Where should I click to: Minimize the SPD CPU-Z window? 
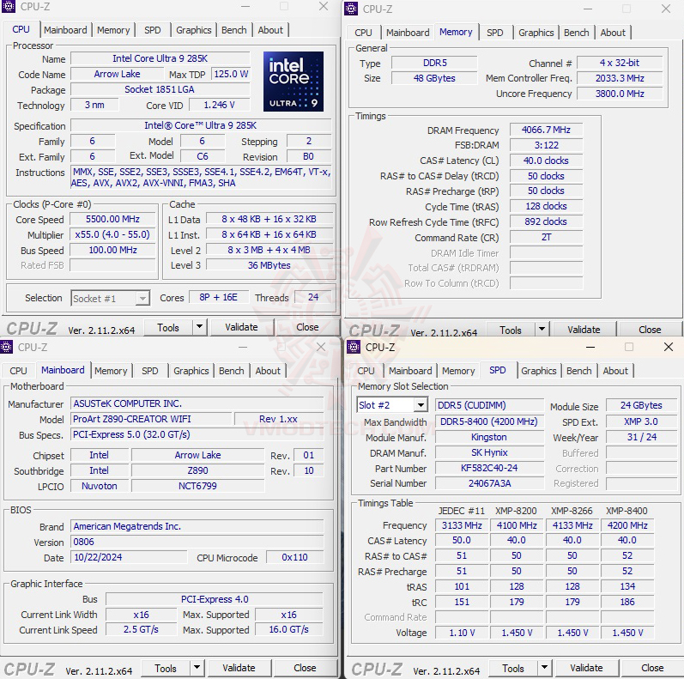pos(590,348)
